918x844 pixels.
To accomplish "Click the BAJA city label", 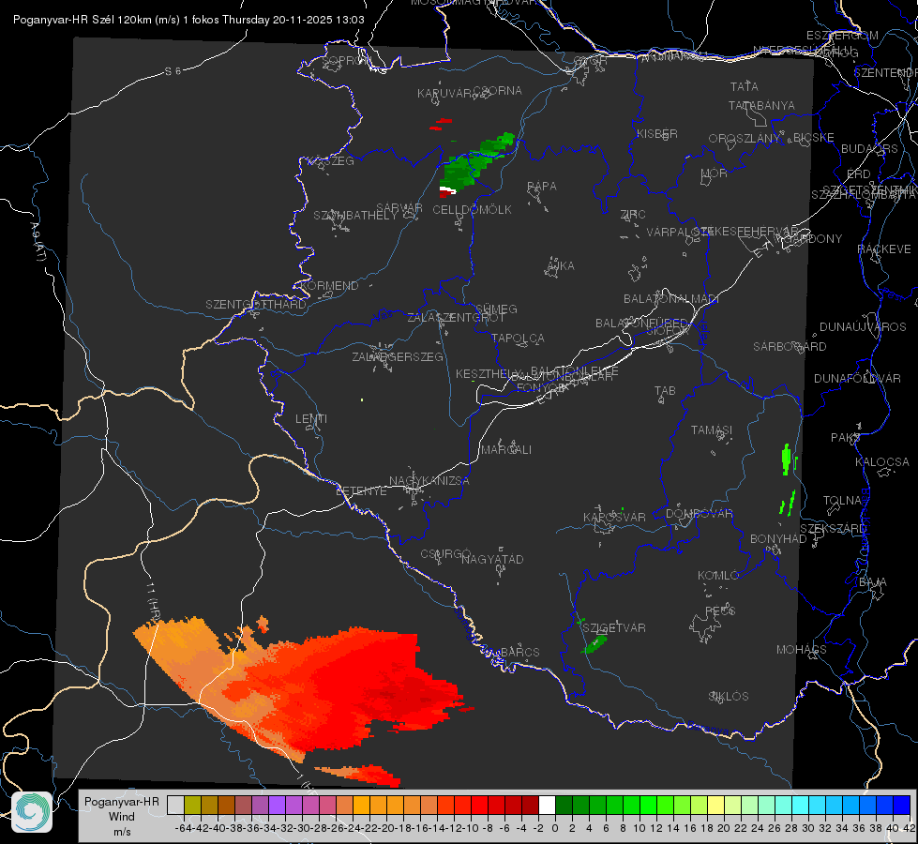I will 873,582.
